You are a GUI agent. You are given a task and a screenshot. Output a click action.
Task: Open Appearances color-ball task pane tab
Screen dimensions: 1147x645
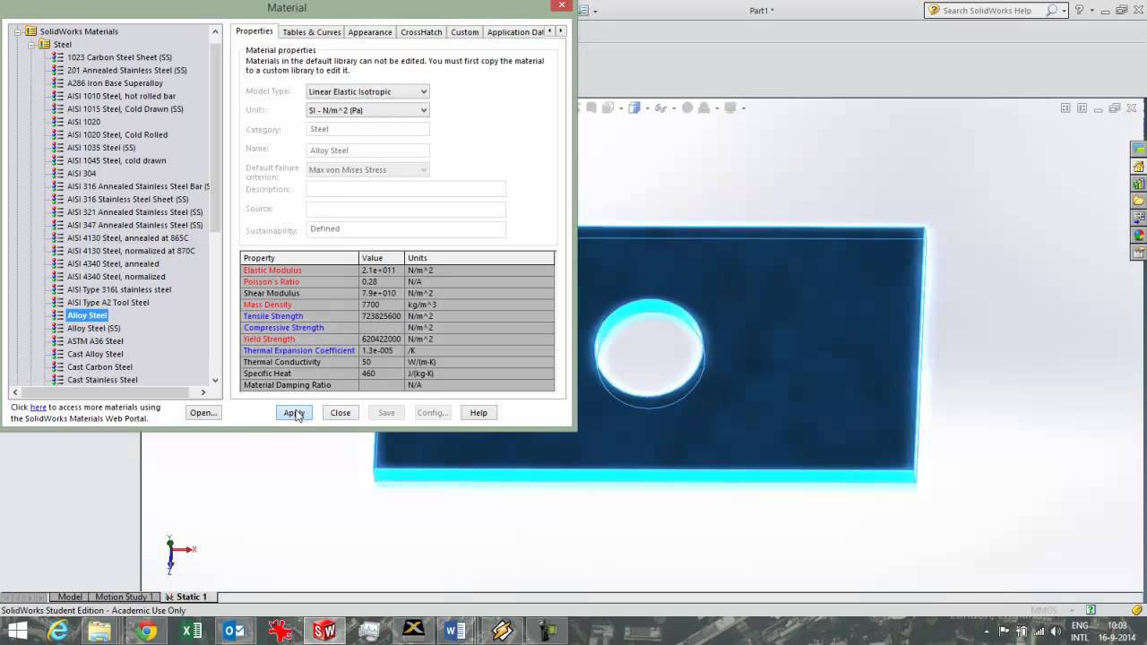click(x=1139, y=235)
